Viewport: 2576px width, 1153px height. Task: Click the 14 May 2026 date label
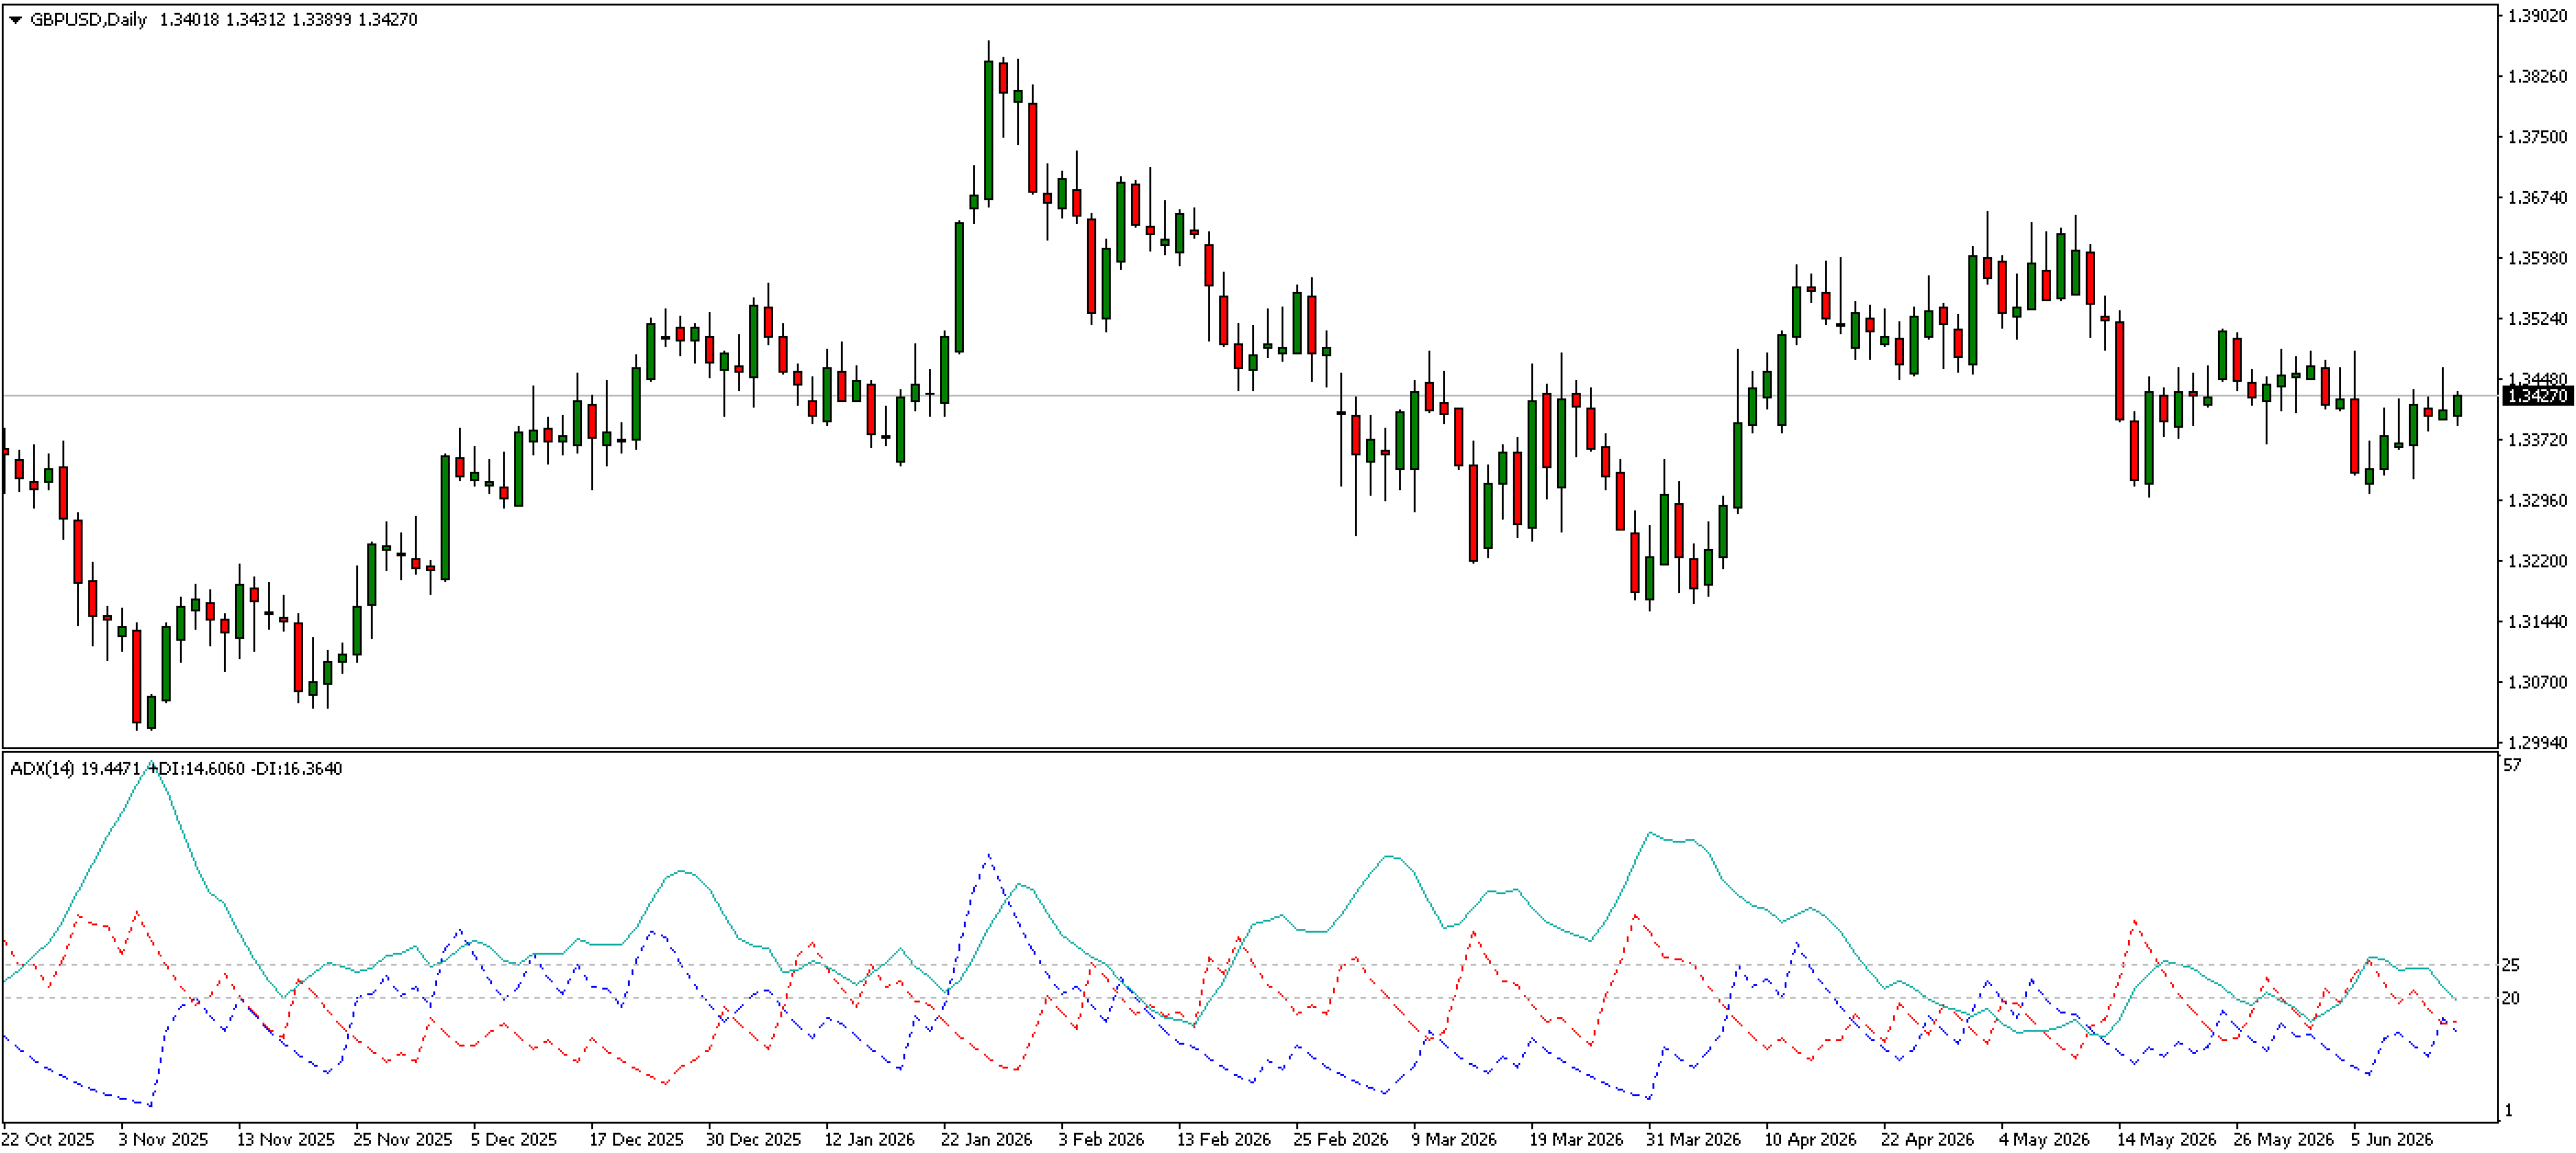point(2166,1140)
